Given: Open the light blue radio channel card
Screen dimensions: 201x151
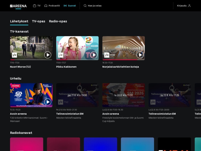Looking at the screenshot, I should 137,144.
